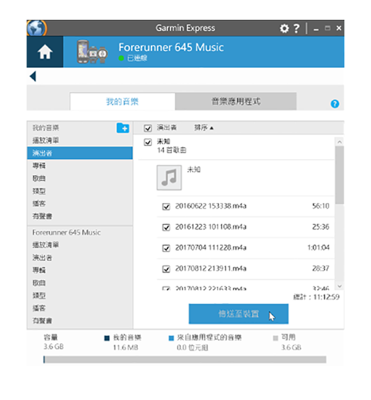Screen dimensions: 371x400
Task: Click the scrollbar up arrow
Action: pos(339,142)
